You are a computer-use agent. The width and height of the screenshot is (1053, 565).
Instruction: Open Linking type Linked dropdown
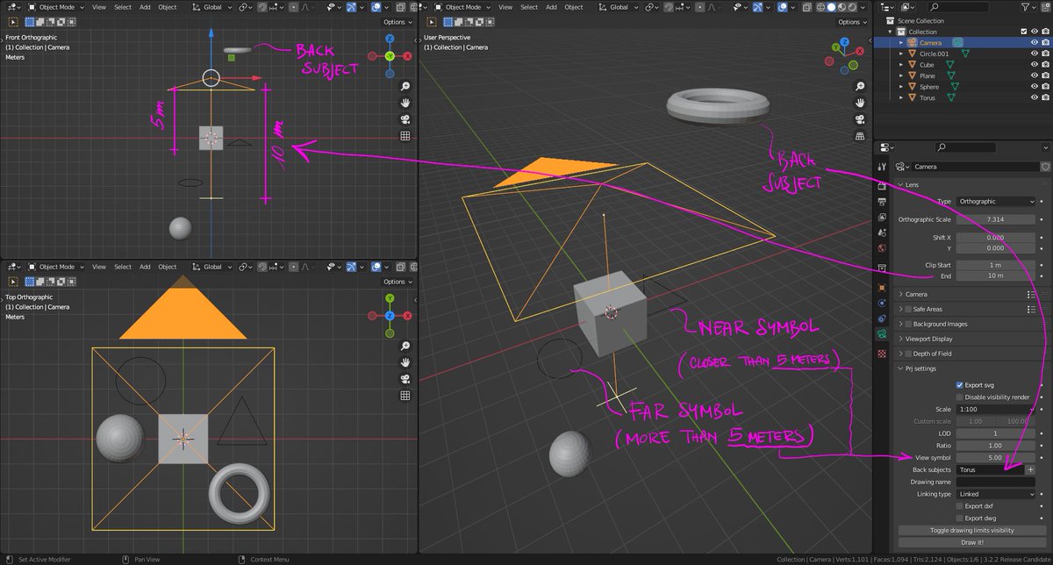pos(996,494)
